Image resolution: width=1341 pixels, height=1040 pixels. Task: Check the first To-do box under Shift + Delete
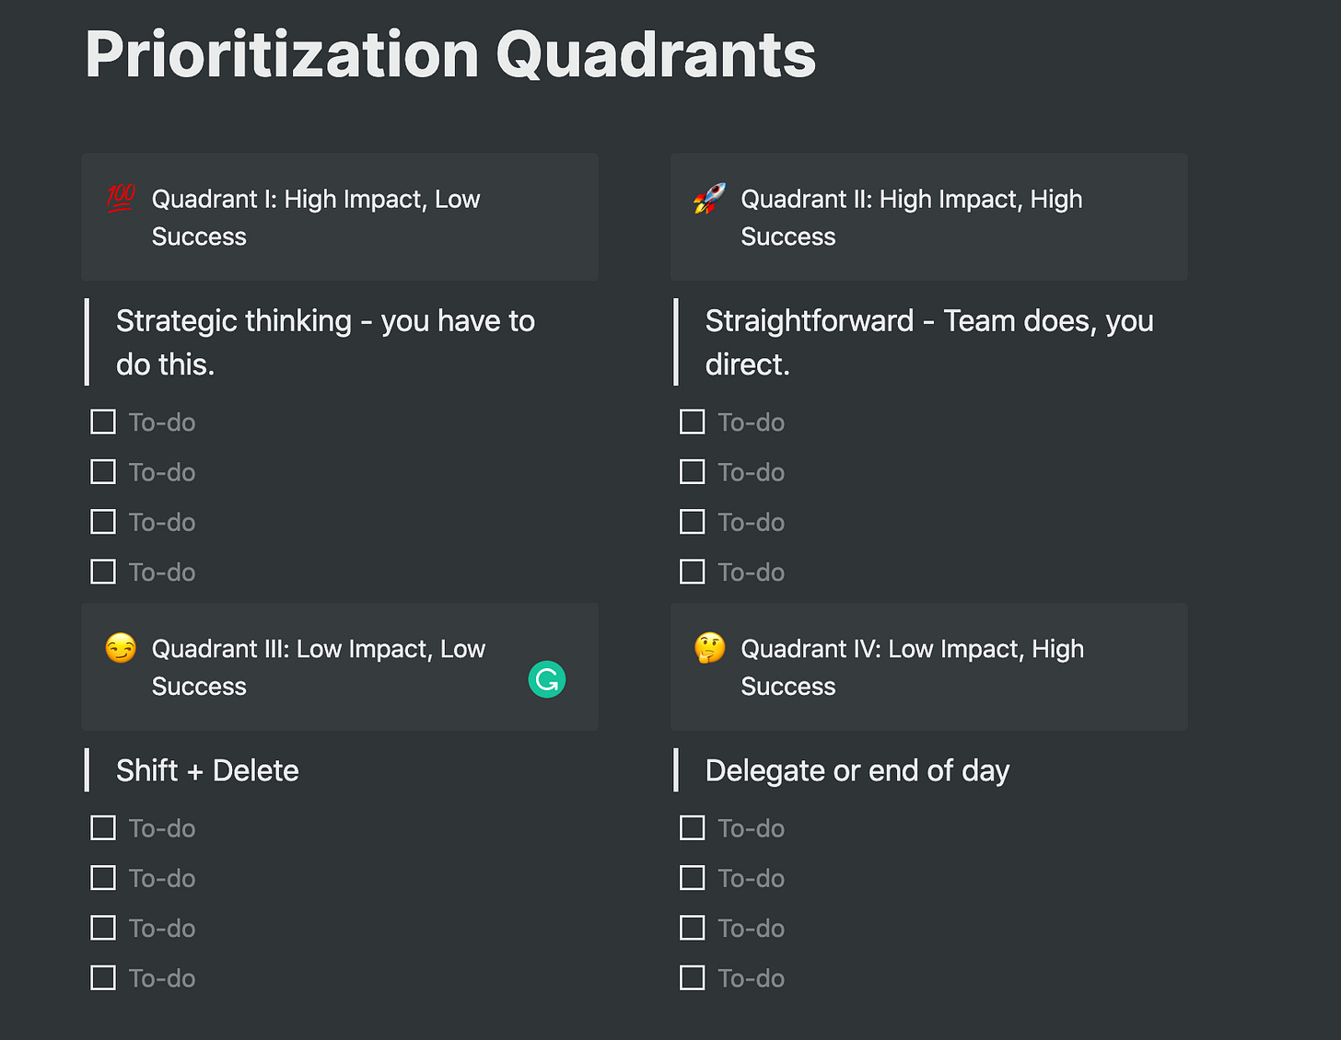103,828
